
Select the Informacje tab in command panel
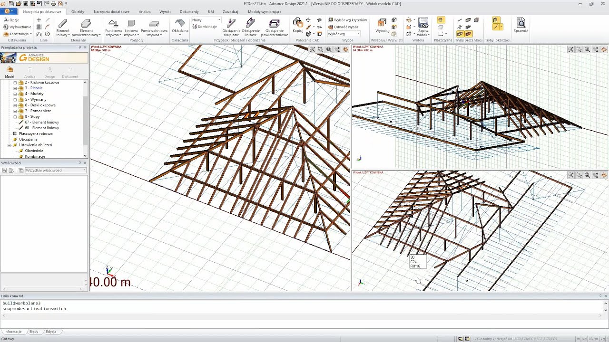[x=13, y=332]
